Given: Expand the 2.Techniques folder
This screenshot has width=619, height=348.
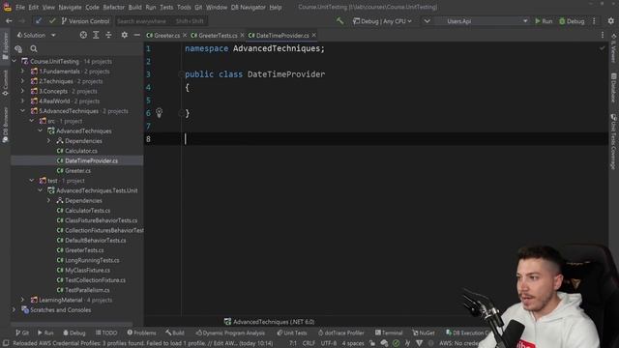Looking at the screenshot, I should tap(22, 81).
